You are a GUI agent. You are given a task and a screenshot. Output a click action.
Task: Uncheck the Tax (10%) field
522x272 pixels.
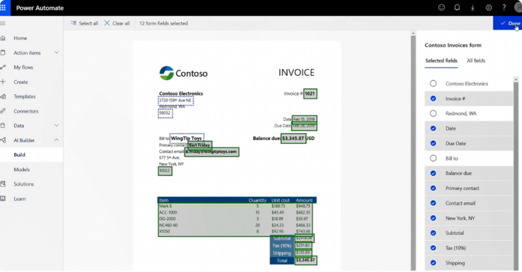[x=433, y=248]
